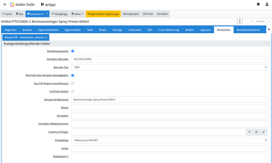
Task: Switch to the Lieferanten tab
Action: 135,30
